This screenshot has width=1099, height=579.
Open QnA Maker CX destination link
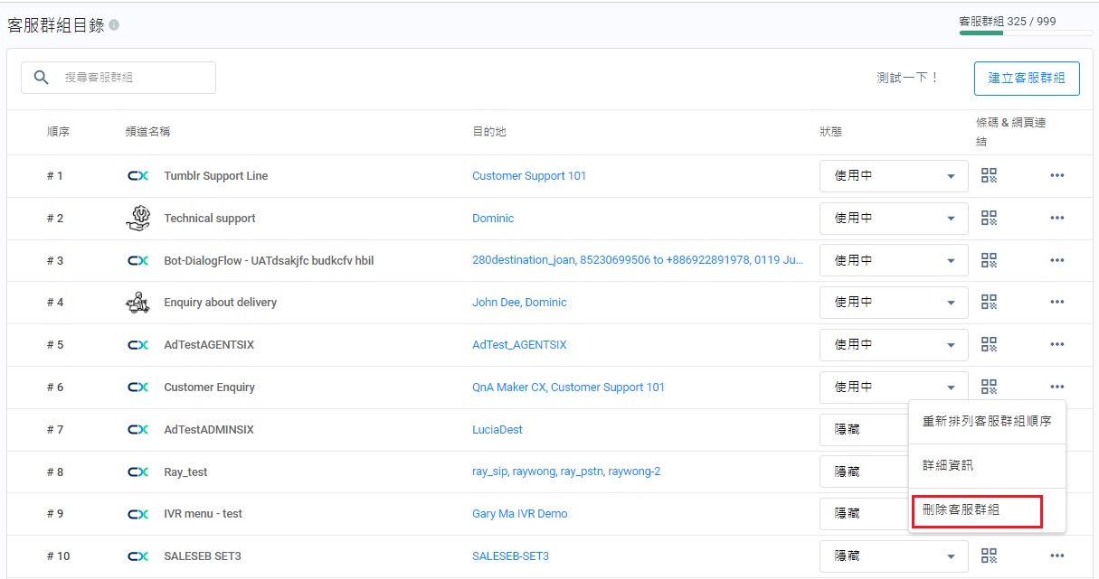pos(568,387)
